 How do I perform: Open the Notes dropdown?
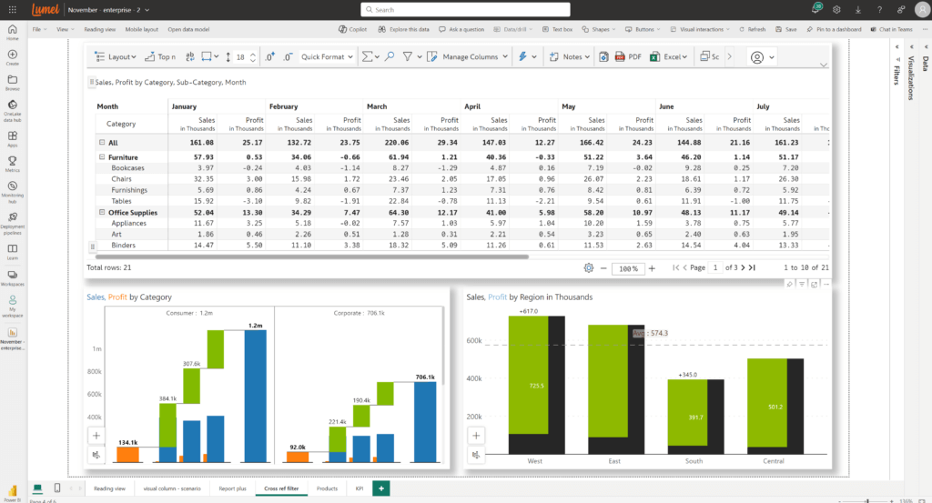(x=570, y=56)
